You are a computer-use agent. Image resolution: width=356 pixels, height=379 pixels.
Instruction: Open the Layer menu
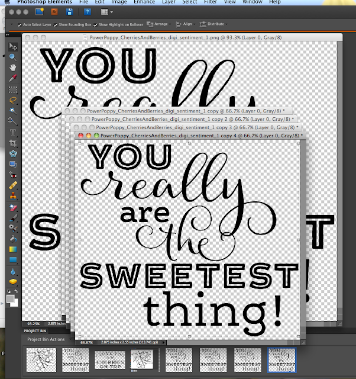(x=169, y=2)
